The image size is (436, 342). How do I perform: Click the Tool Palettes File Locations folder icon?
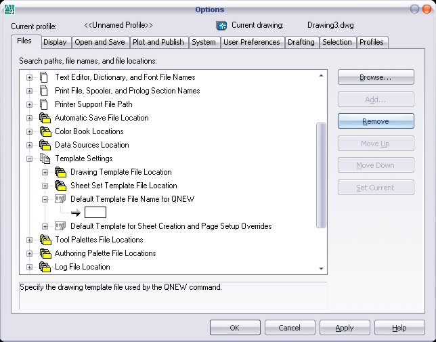[45, 240]
